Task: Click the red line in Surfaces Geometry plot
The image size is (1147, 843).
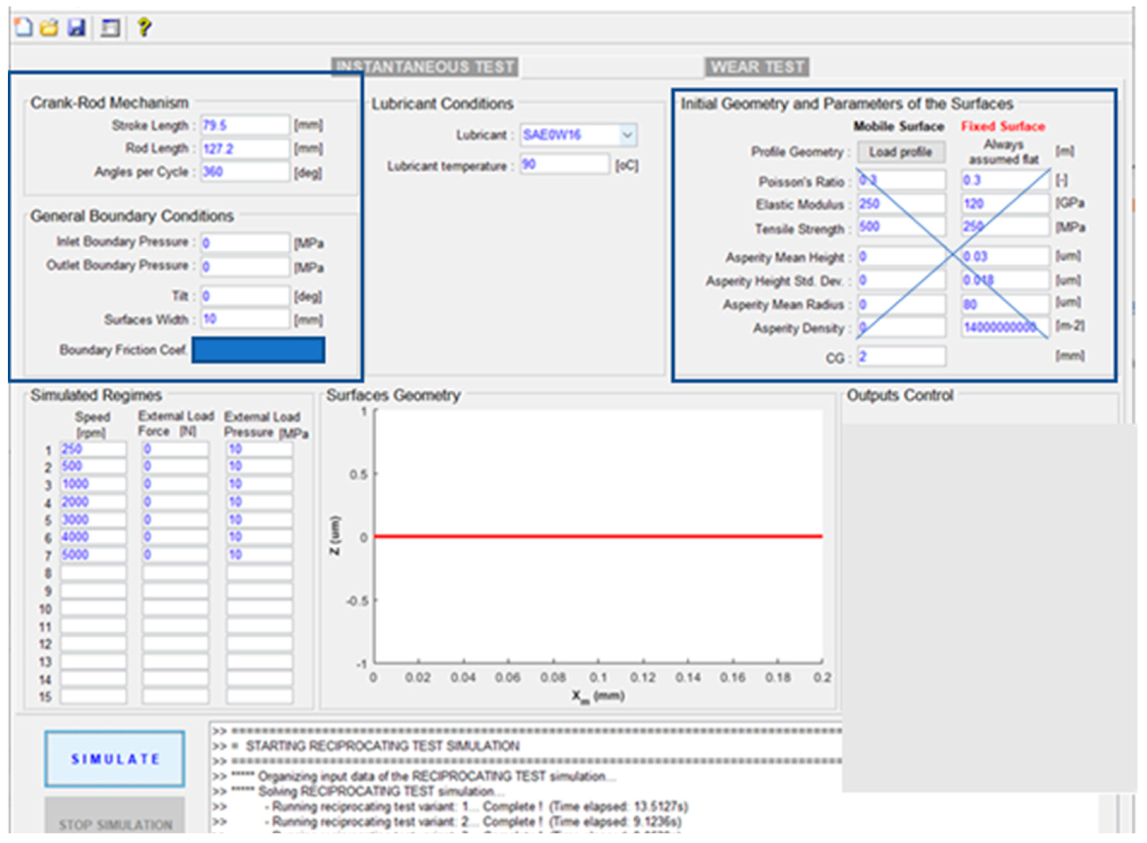Action: 597,536
